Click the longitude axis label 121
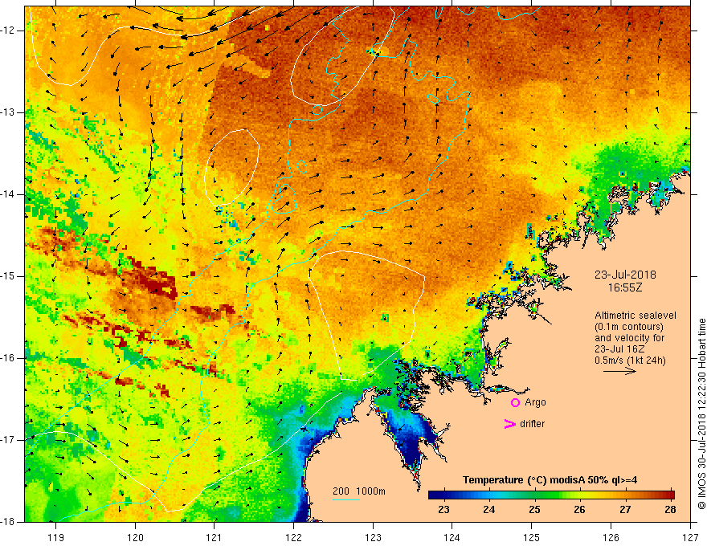 [x=215, y=537]
